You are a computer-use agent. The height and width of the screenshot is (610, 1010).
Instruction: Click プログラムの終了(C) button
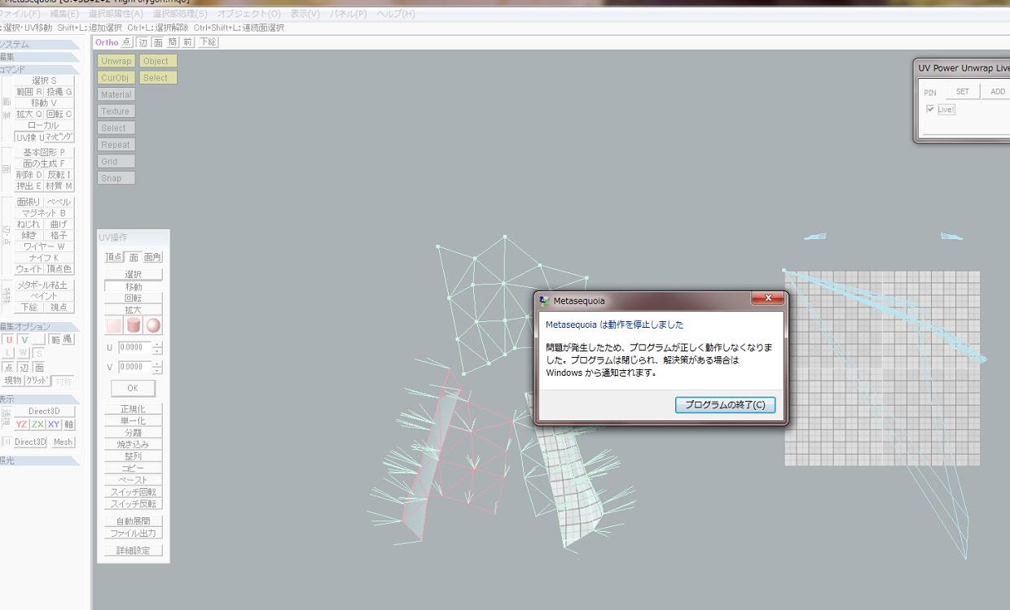(x=725, y=405)
